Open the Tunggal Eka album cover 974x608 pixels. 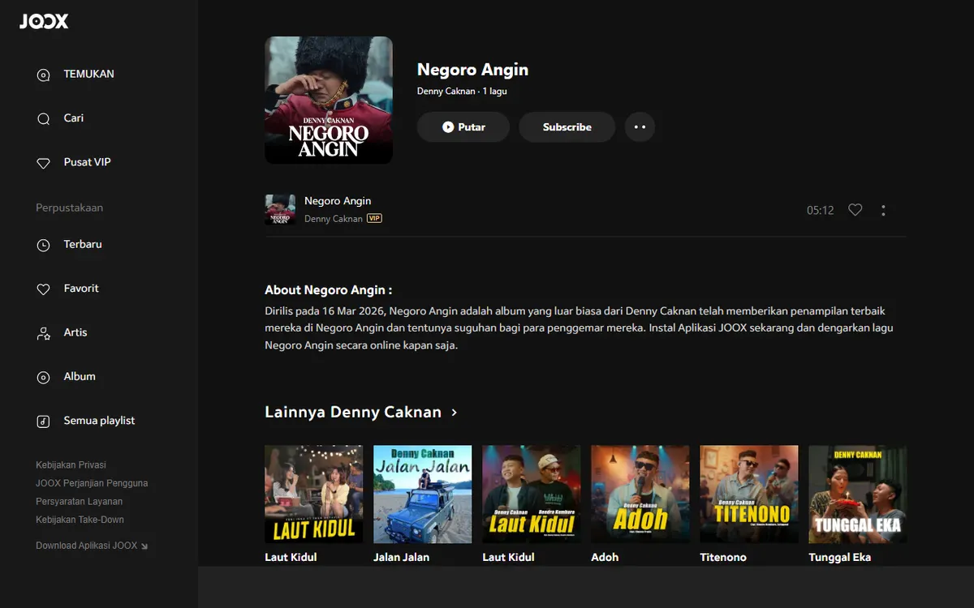(x=858, y=494)
